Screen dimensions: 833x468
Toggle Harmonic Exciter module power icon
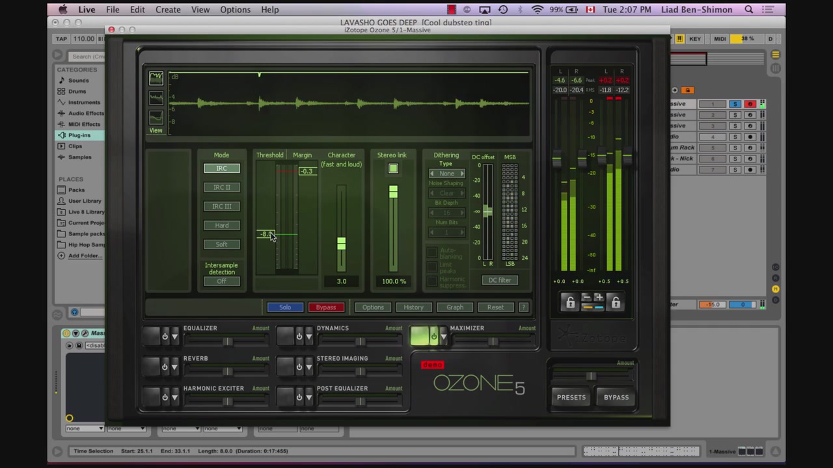[x=165, y=396]
